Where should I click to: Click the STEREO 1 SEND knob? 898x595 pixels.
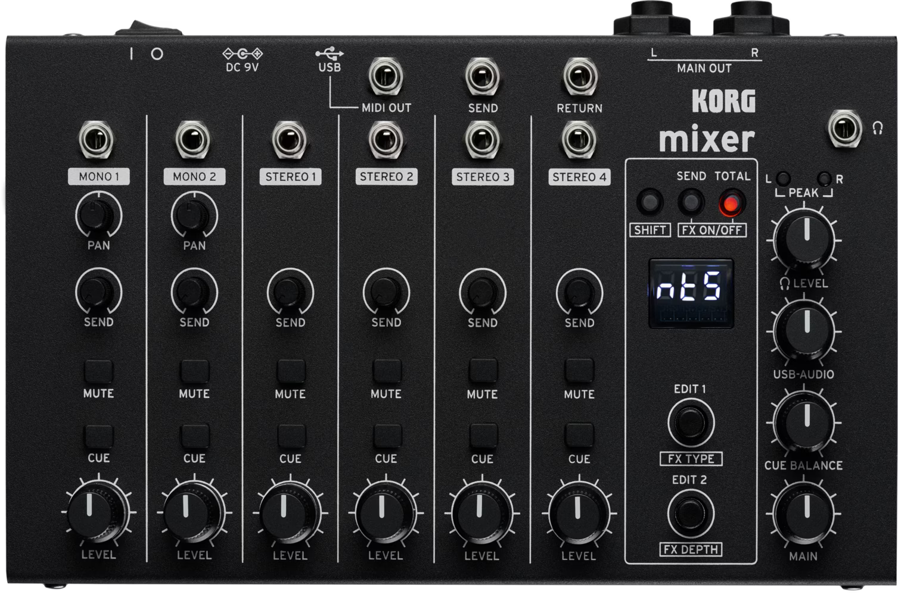point(290,292)
